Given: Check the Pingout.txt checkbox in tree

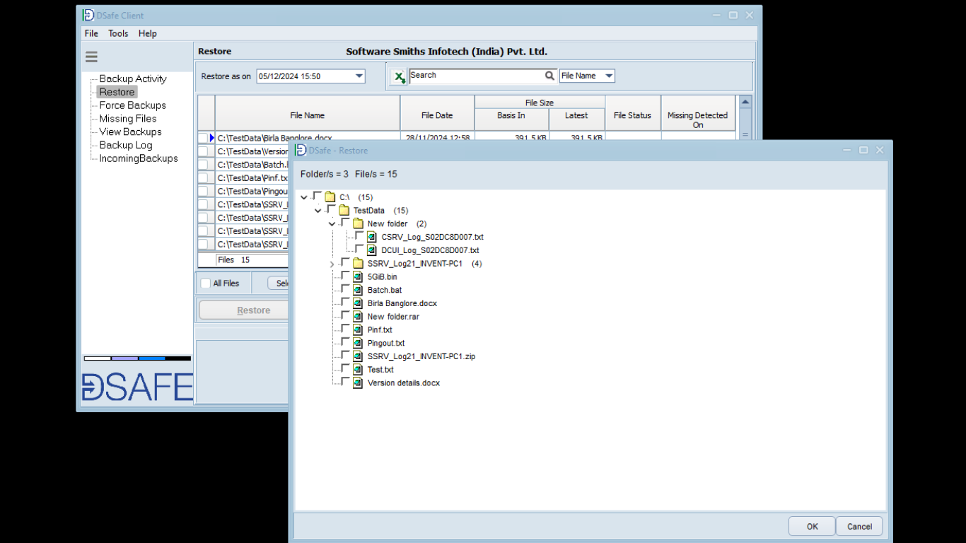Looking at the screenshot, I should [x=346, y=342].
